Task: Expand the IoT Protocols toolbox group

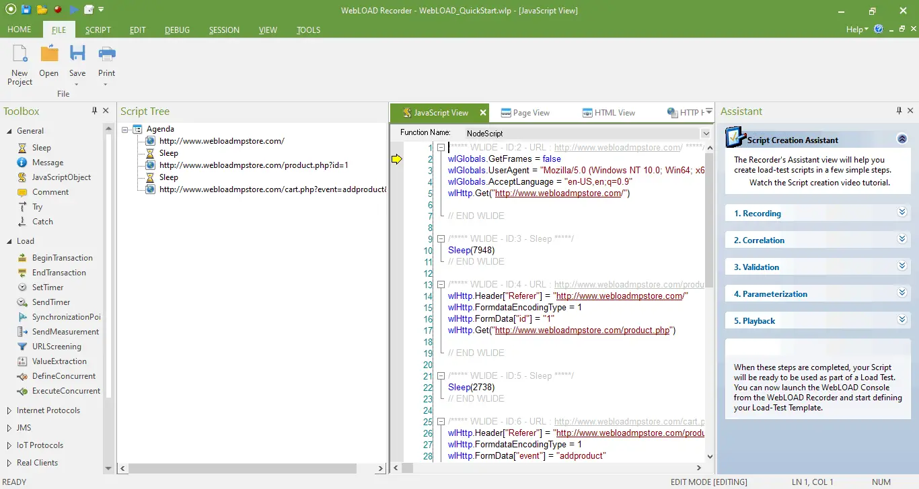Action: coord(9,445)
